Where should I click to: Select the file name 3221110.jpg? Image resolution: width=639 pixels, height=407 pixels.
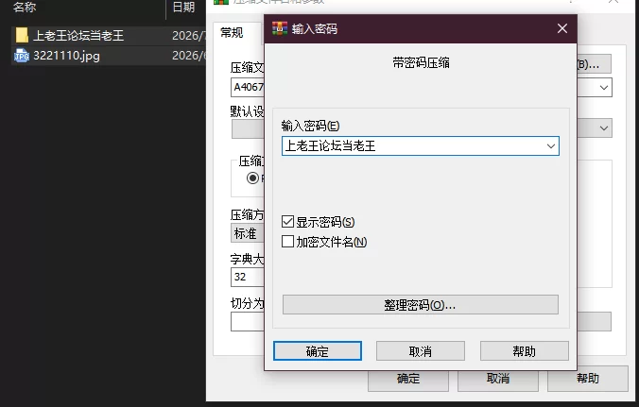tap(66, 56)
